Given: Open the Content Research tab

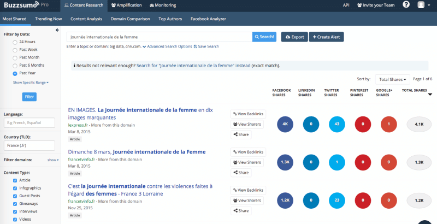Looking at the screenshot, I should pyautogui.click(x=84, y=5).
